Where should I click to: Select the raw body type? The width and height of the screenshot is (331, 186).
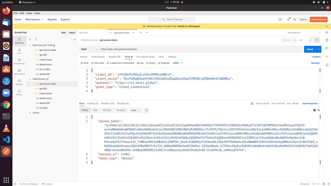pyautogui.click(x=140, y=63)
